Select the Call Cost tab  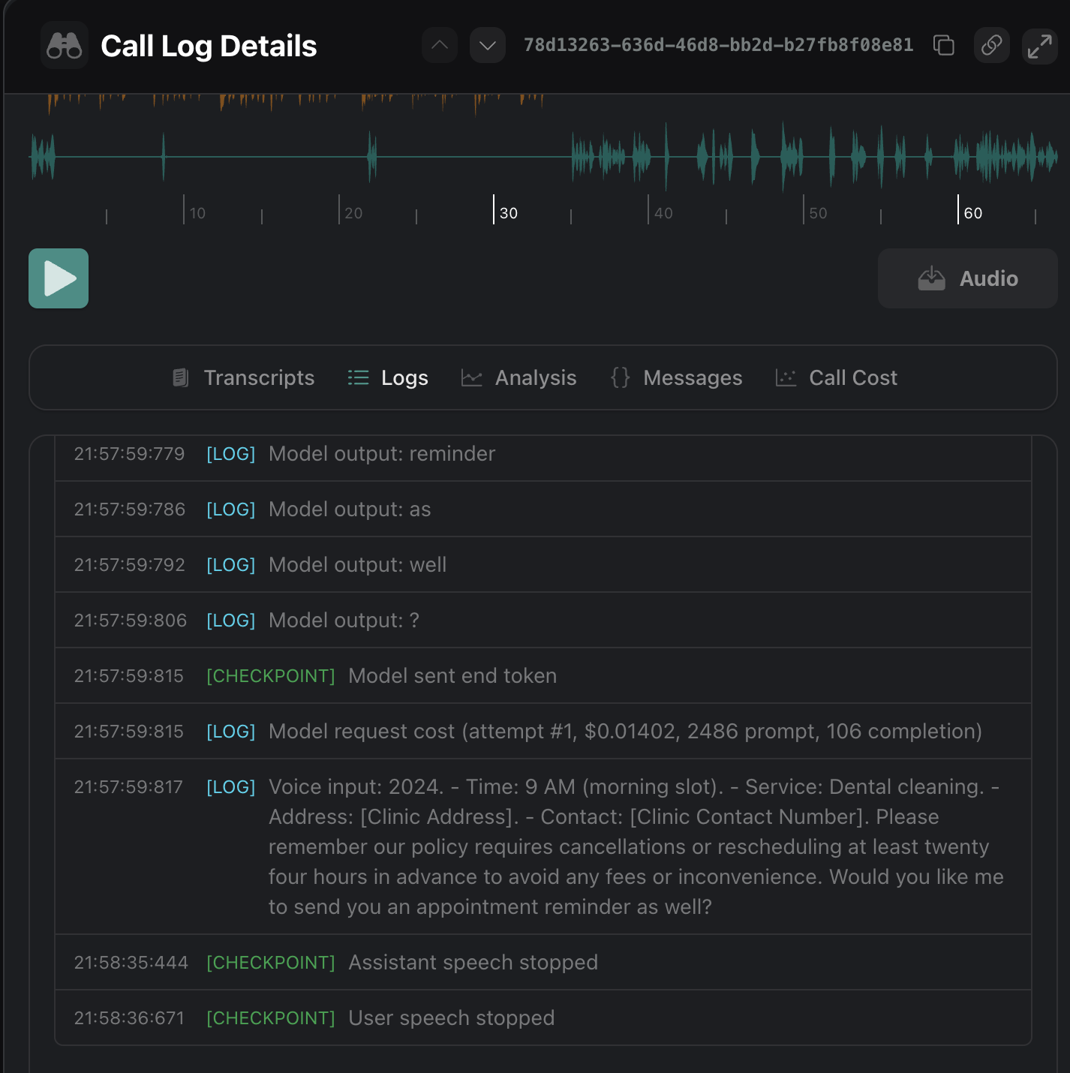pos(852,377)
